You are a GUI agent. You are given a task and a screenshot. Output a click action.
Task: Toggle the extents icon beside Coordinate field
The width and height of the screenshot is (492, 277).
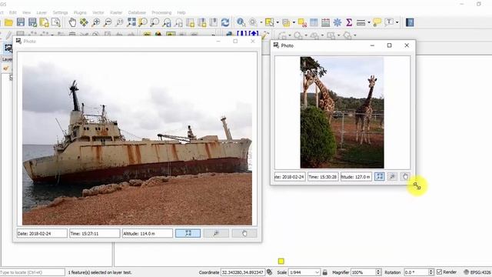[x=270, y=272]
